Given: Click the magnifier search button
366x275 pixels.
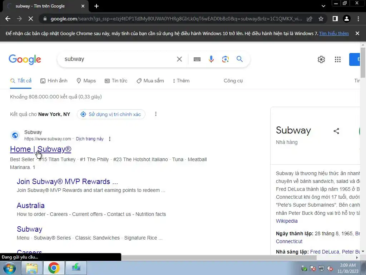Looking at the screenshot, I should click(x=239, y=59).
